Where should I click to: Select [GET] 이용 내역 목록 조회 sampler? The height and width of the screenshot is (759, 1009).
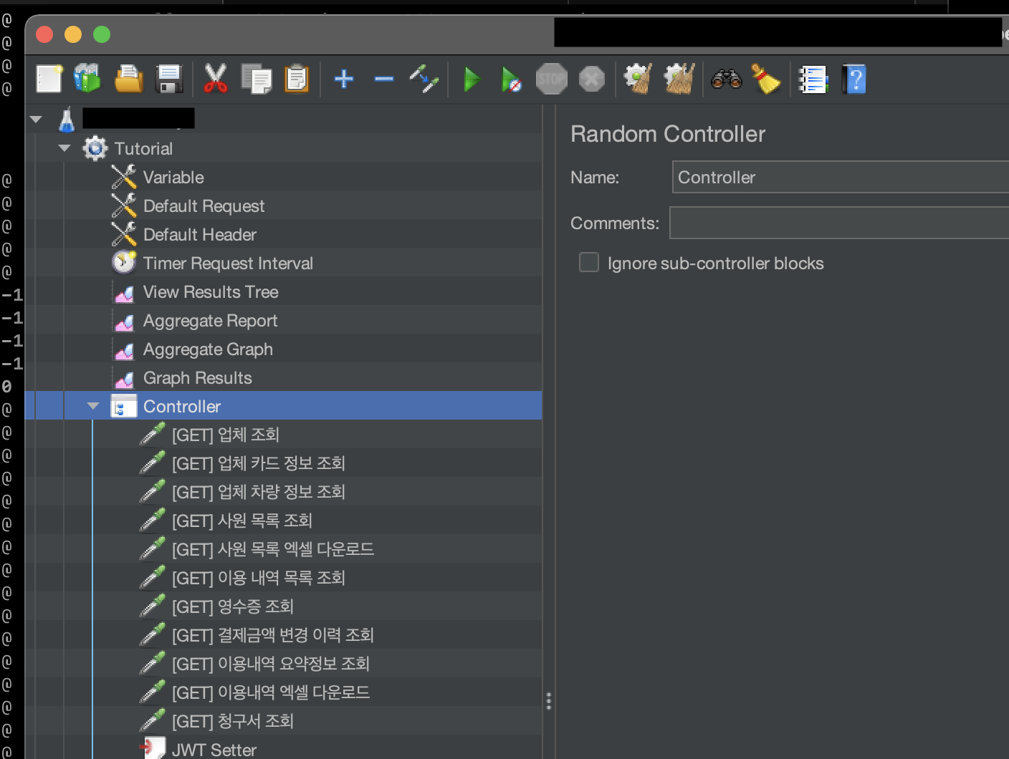(x=258, y=578)
